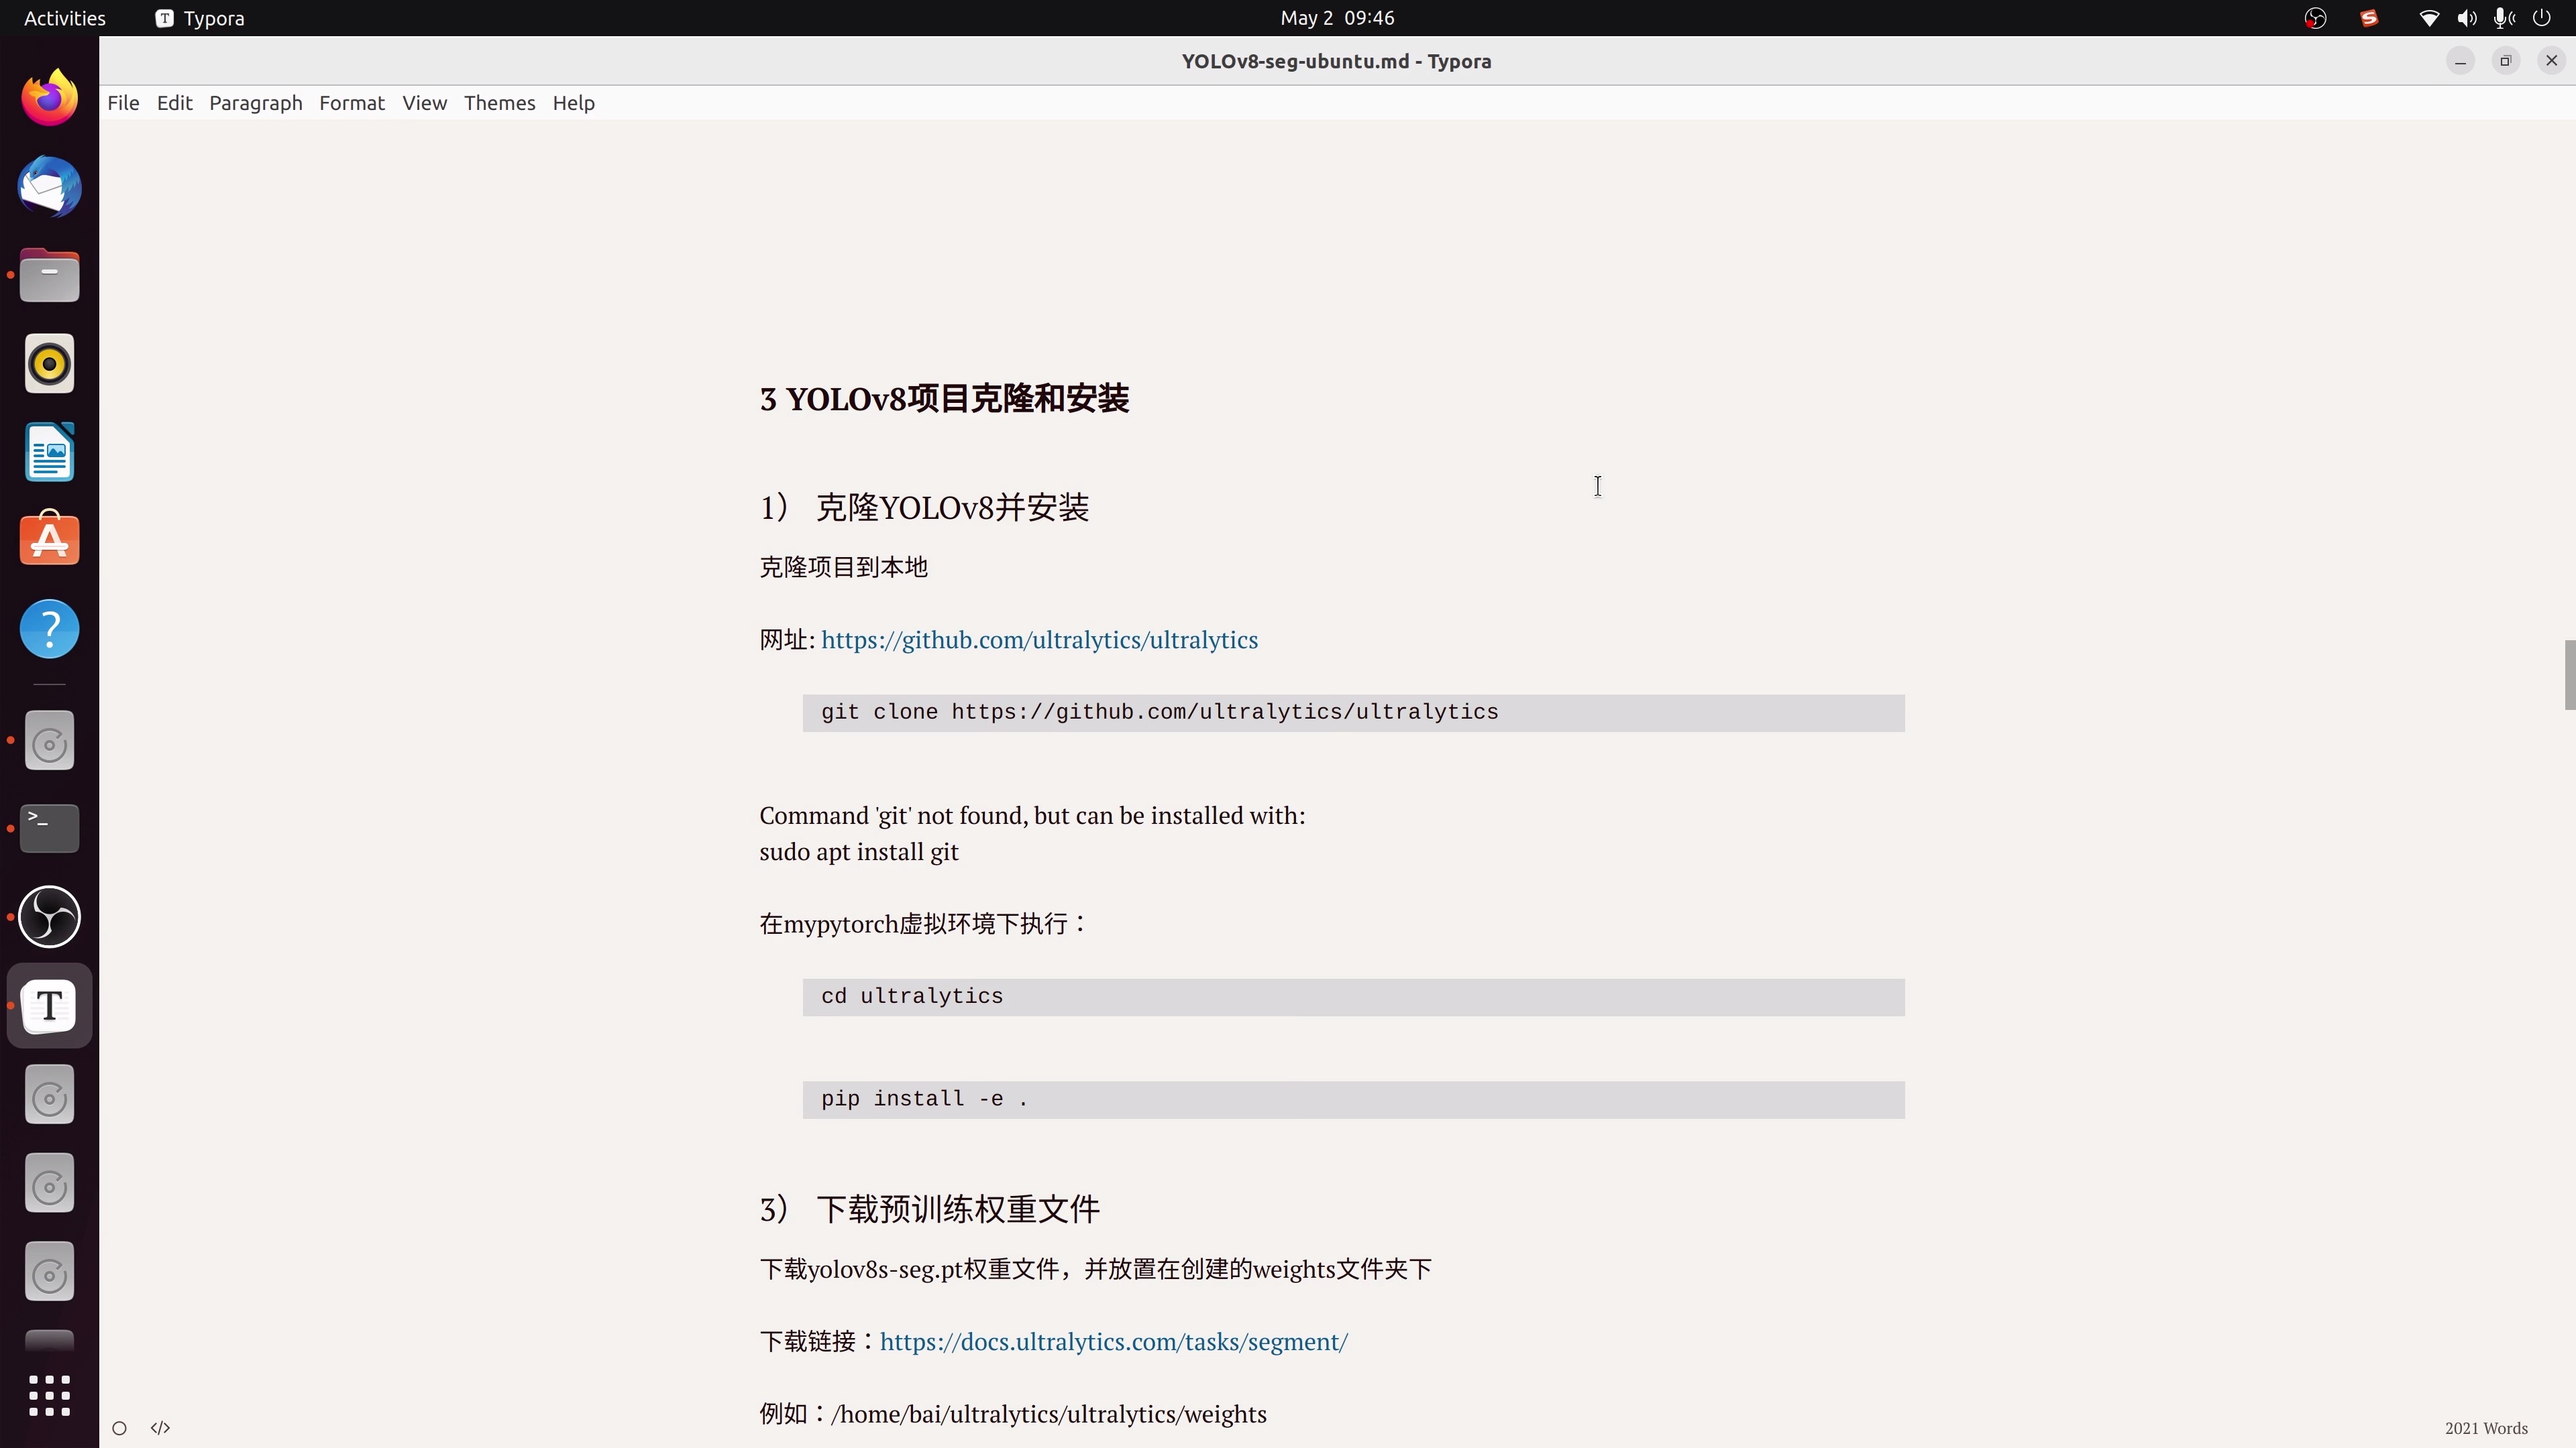Toggle source code mode in Typora
Screen dimensions: 2576x1448
click(160, 1427)
